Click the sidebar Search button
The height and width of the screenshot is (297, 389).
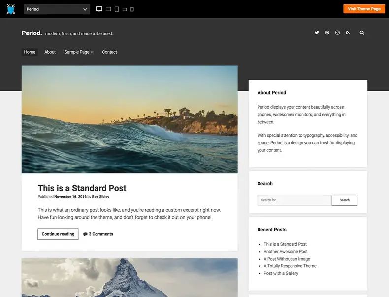click(345, 200)
